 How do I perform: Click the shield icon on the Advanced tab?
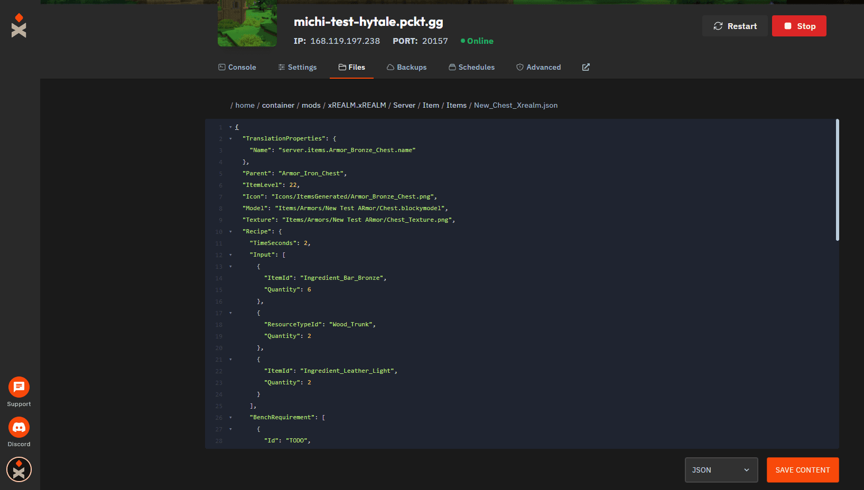(519, 67)
